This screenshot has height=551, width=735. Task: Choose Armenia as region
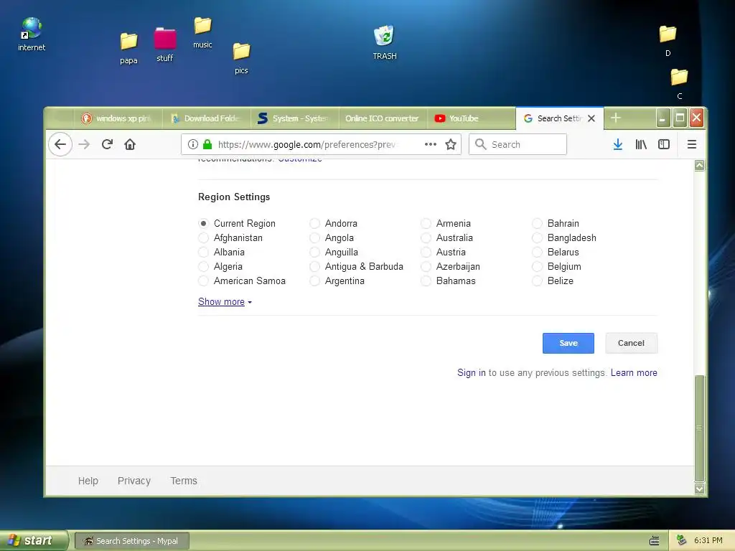pos(426,224)
